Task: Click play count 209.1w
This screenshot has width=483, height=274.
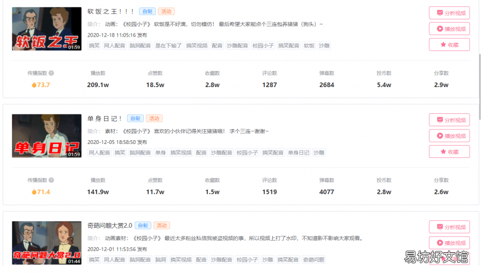Action: pyautogui.click(x=98, y=85)
